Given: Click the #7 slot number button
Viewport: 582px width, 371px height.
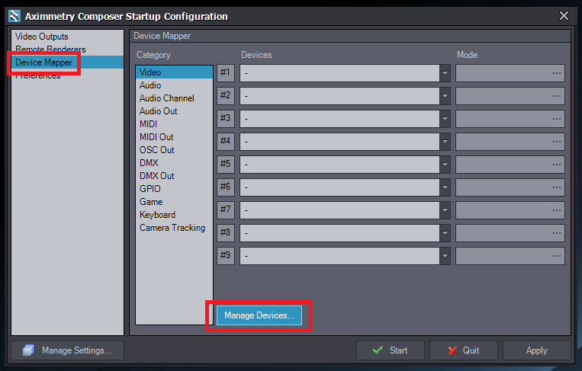Looking at the screenshot, I should pos(226,210).
